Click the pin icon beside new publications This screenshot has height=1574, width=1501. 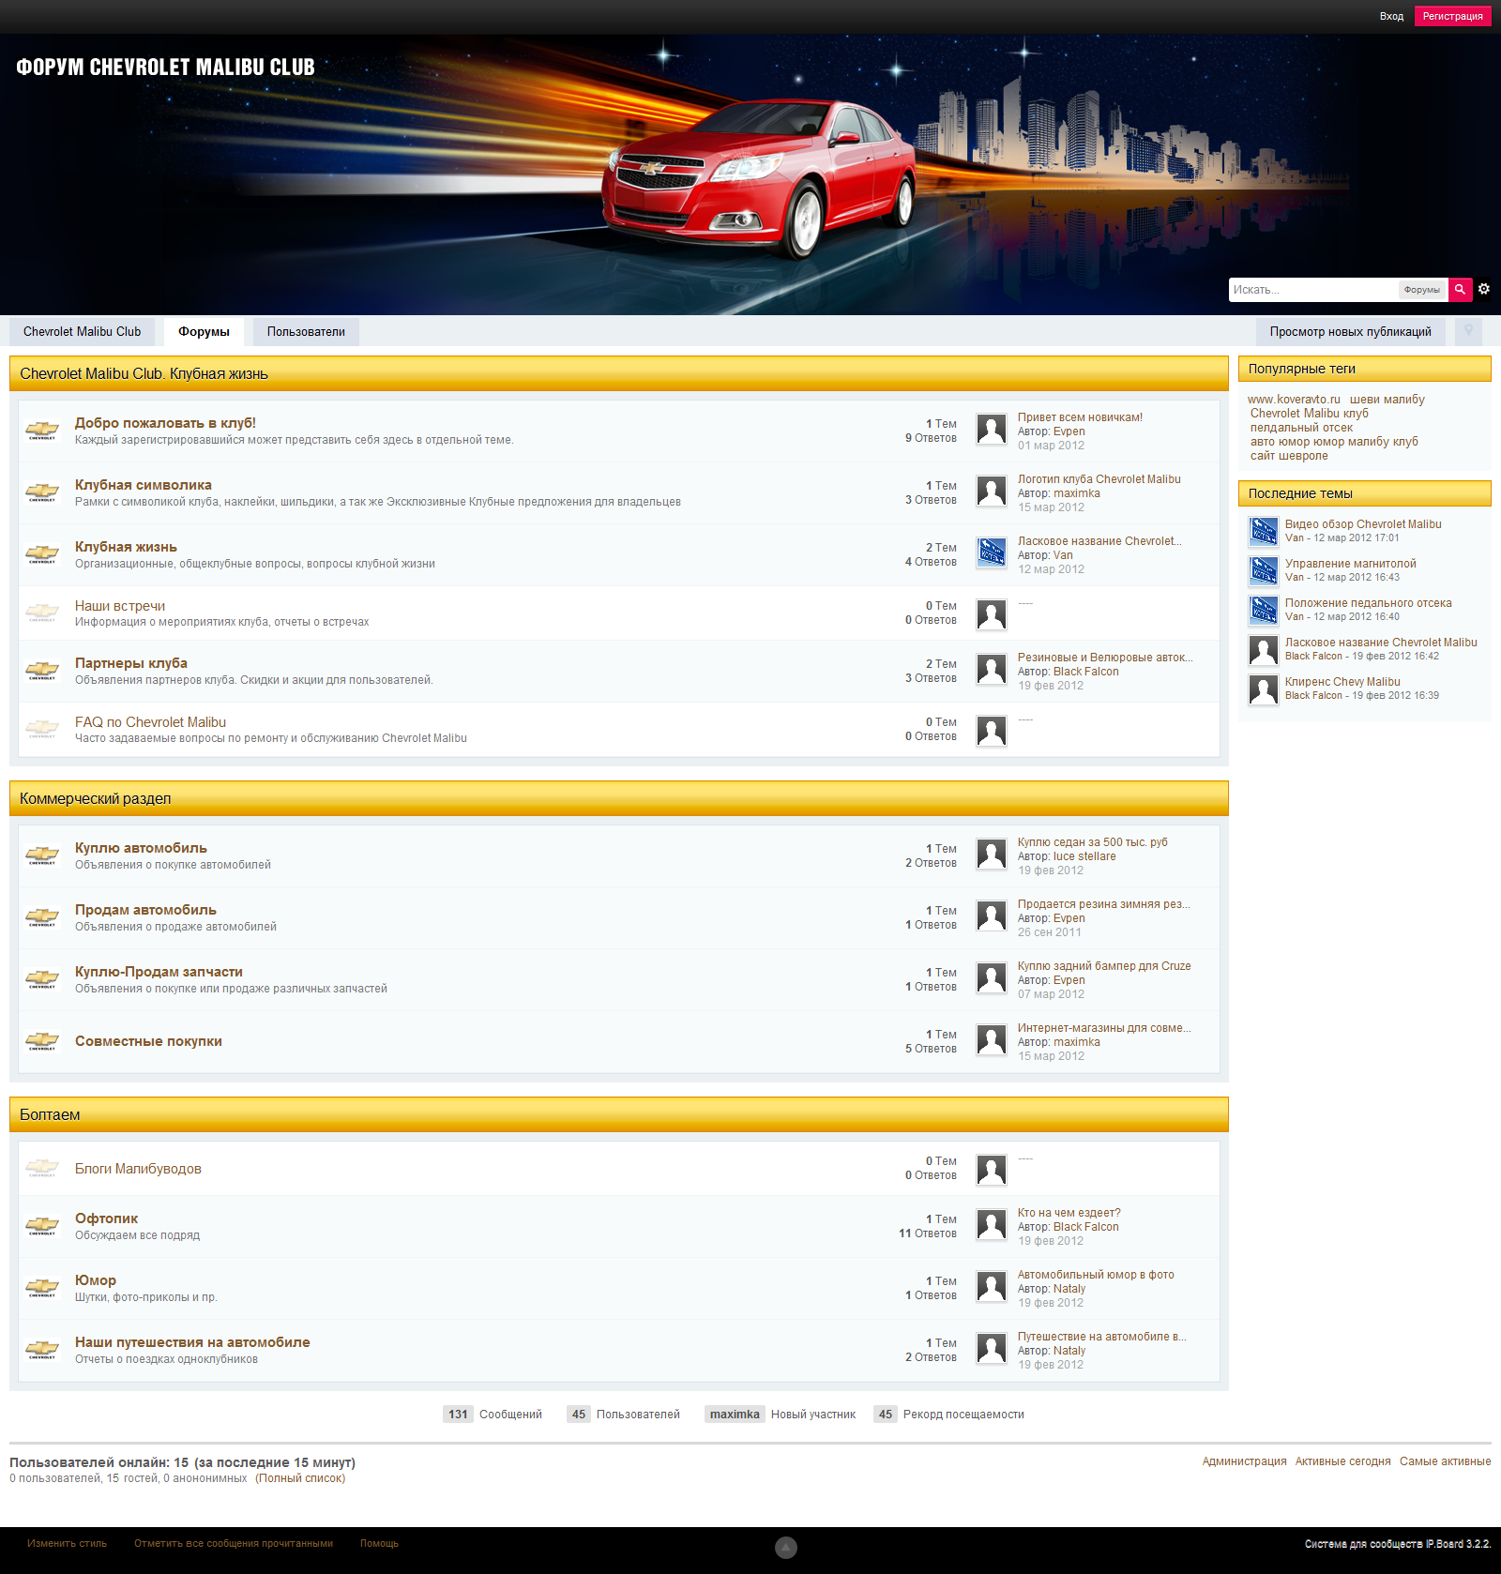pyautogui.click(x=1468, y=331)
